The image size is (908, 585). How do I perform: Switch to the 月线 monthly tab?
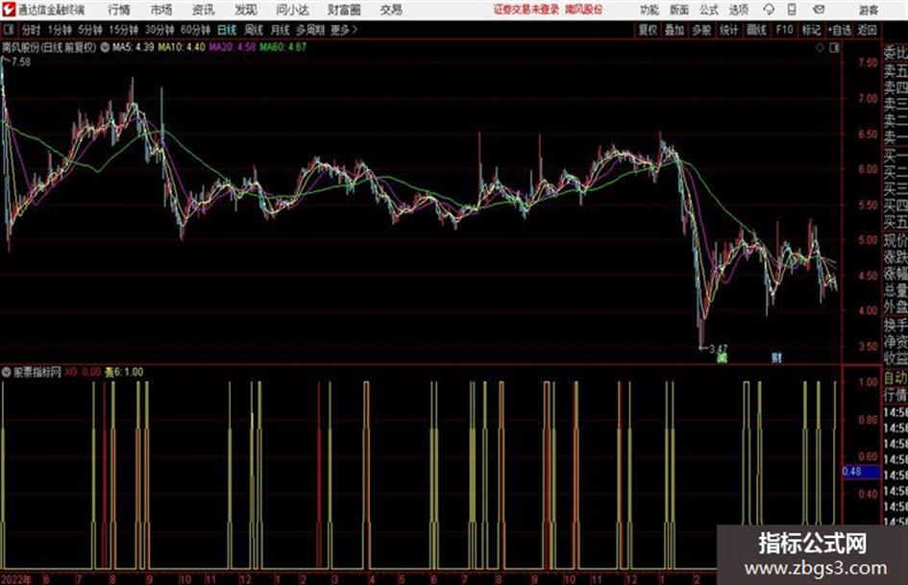point(281,30)
